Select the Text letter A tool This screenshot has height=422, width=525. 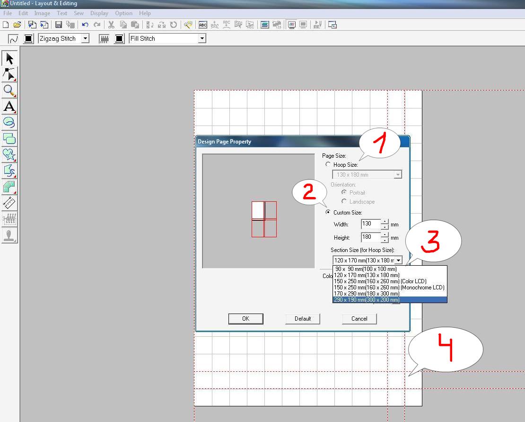click(9, 107)
